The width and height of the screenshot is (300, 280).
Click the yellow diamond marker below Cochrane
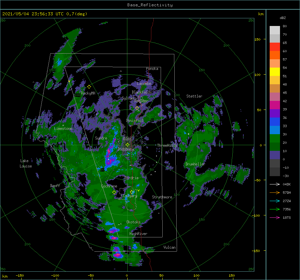[114, 192]
